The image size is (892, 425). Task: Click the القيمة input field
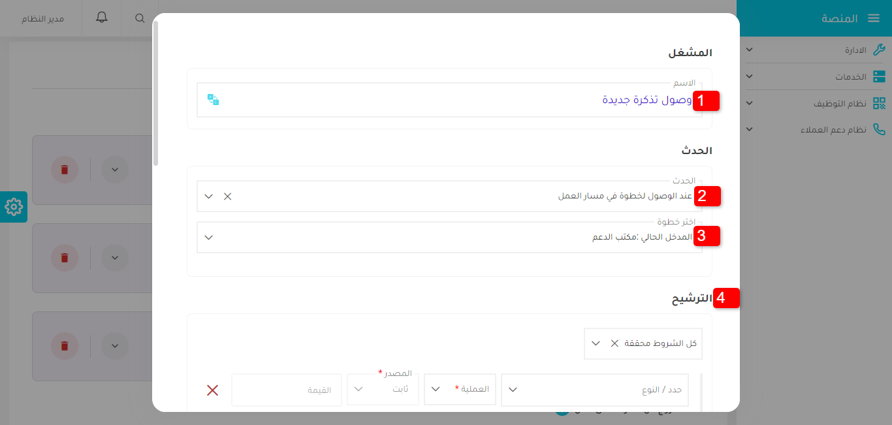[286, 389]
